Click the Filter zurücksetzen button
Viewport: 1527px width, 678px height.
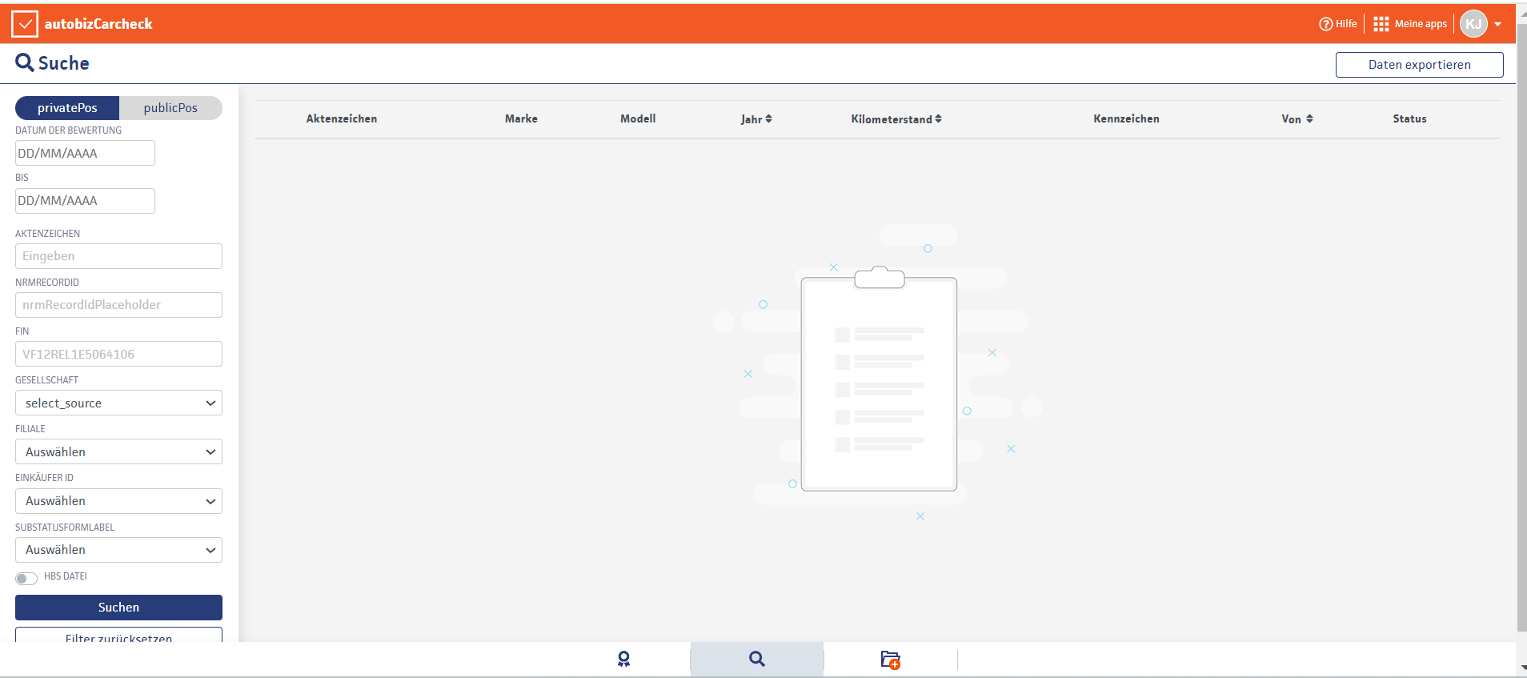pos(118,636)
